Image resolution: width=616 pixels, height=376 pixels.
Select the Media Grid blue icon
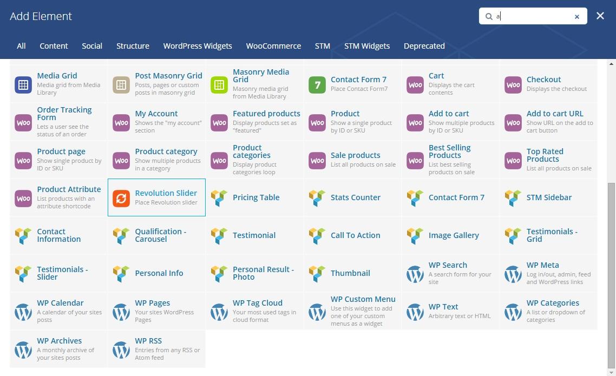(23, 85)
